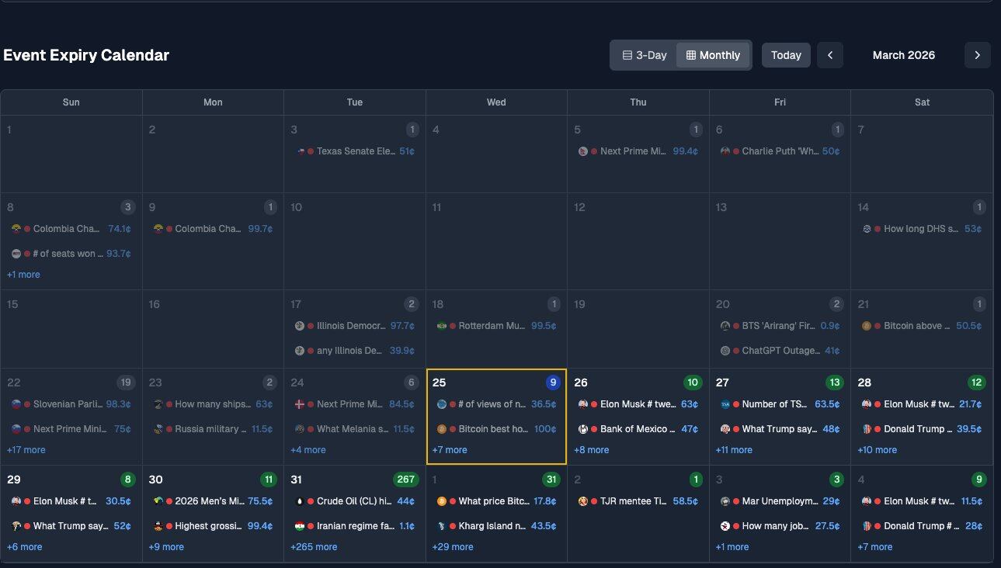Expand "+265 more" events on March 31
Screen dimensions: 1001x568
[x=314, y=547]
